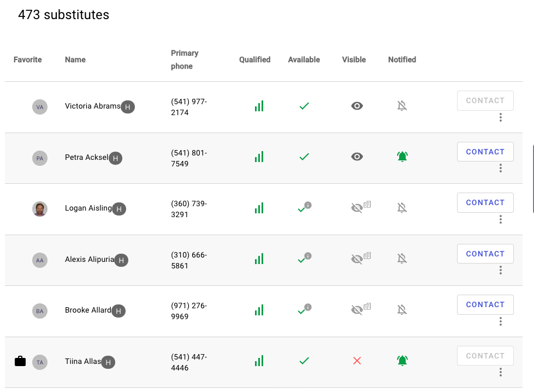
Task: Click the H badge beside Victoria Abrams
Action: (x=128, y=107)
